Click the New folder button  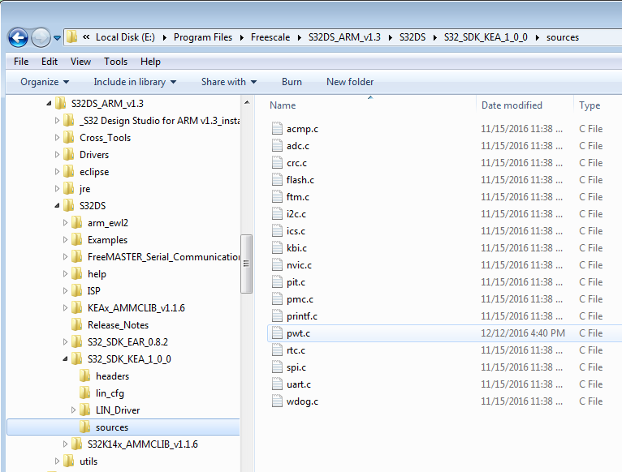pos(350,82)
